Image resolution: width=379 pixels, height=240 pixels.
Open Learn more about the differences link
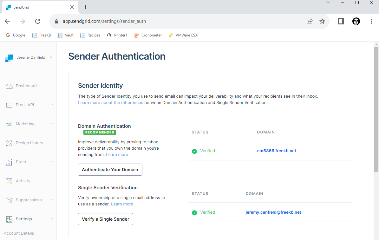pyautogui.click(x=110, y=103)
